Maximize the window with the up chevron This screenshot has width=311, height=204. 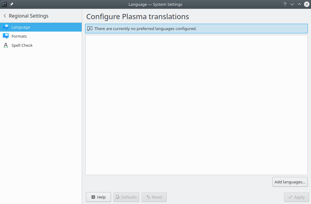(x=299, y=4)
